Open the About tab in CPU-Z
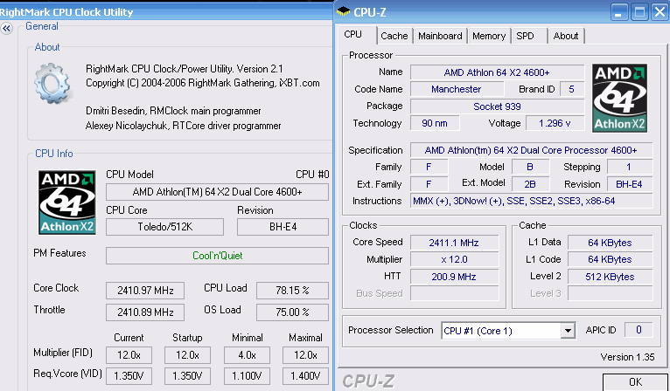670x391 pixels. point(566,36)
